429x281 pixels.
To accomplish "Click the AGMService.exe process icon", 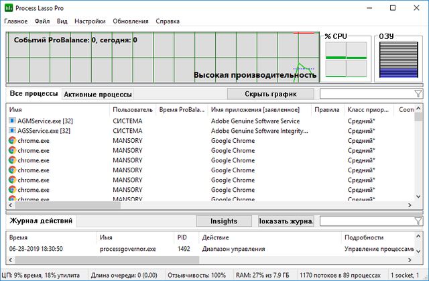I will point(12,121).
